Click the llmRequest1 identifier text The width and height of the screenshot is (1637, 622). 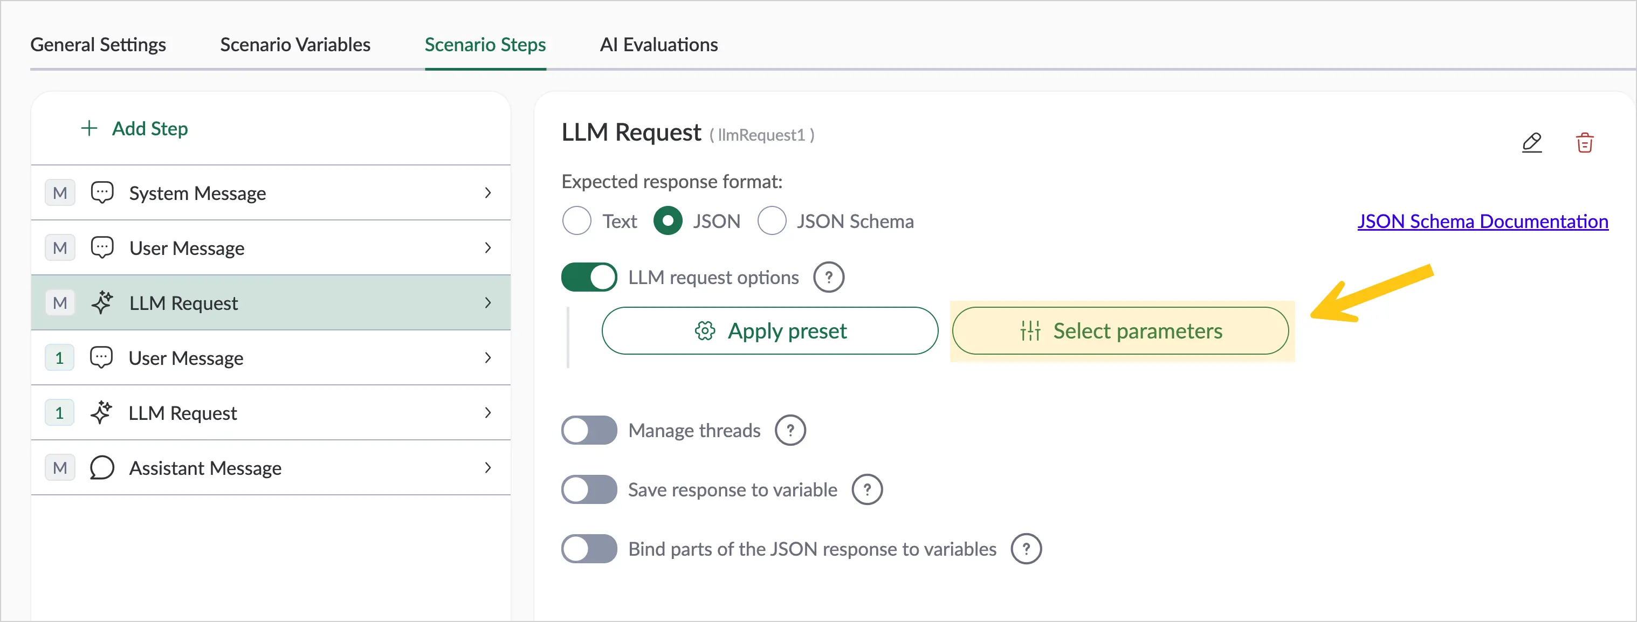tap(761, 135)
